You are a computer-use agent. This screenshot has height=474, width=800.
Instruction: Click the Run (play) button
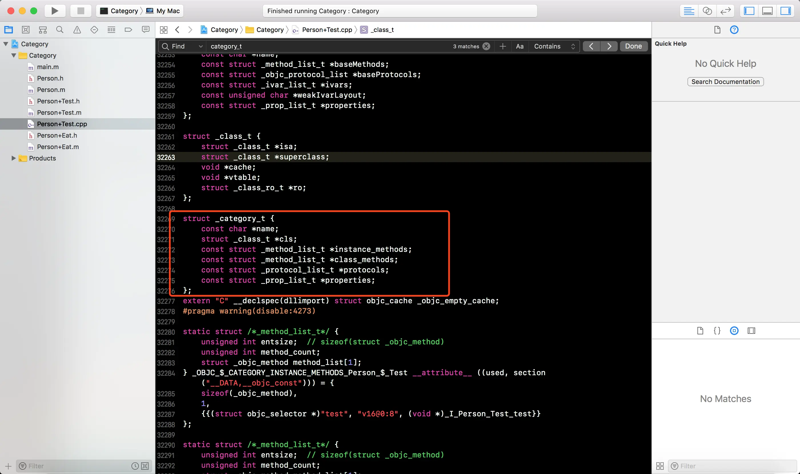click(x=55, y=11)
